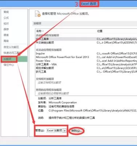Click the 位置 column header

coord(100,31)
